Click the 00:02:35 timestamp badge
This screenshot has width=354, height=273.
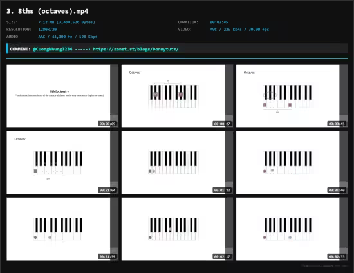click(337, 256)
